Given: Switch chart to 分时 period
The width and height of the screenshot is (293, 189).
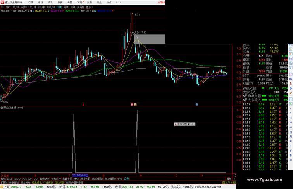Looking at the screenshot, I should pyautogui.click(x=8, y=7).
